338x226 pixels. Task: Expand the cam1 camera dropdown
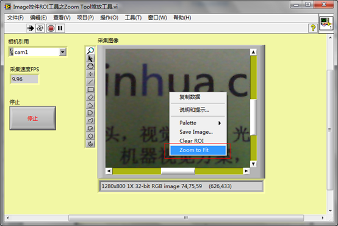click(63, 52)
